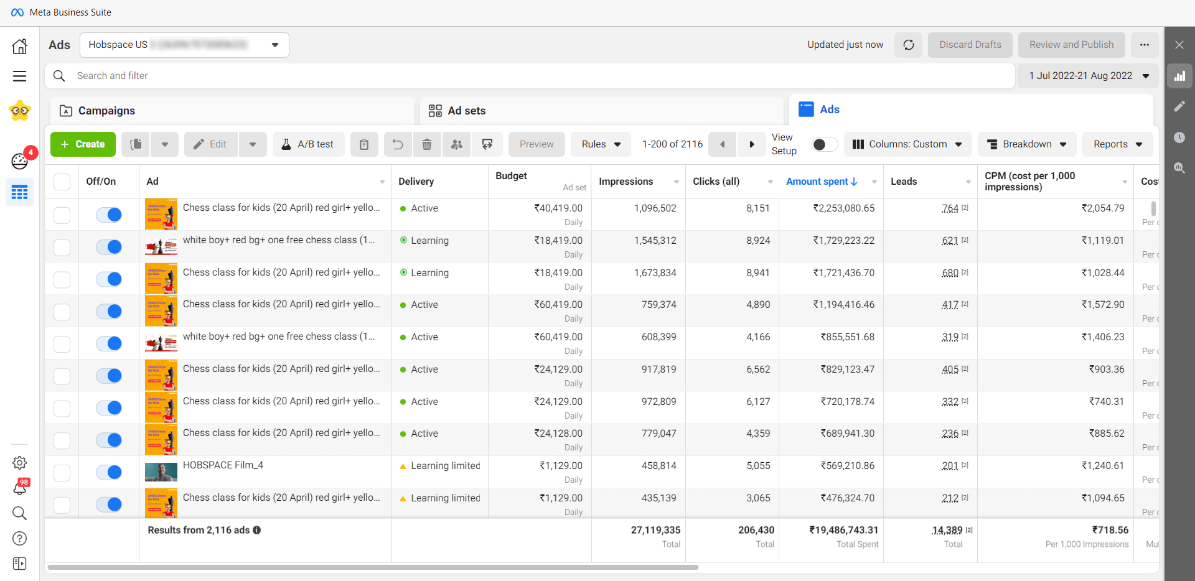Click the yellow star account avatar
This screenshot has height=581, width=1195.
click(20, 111)
